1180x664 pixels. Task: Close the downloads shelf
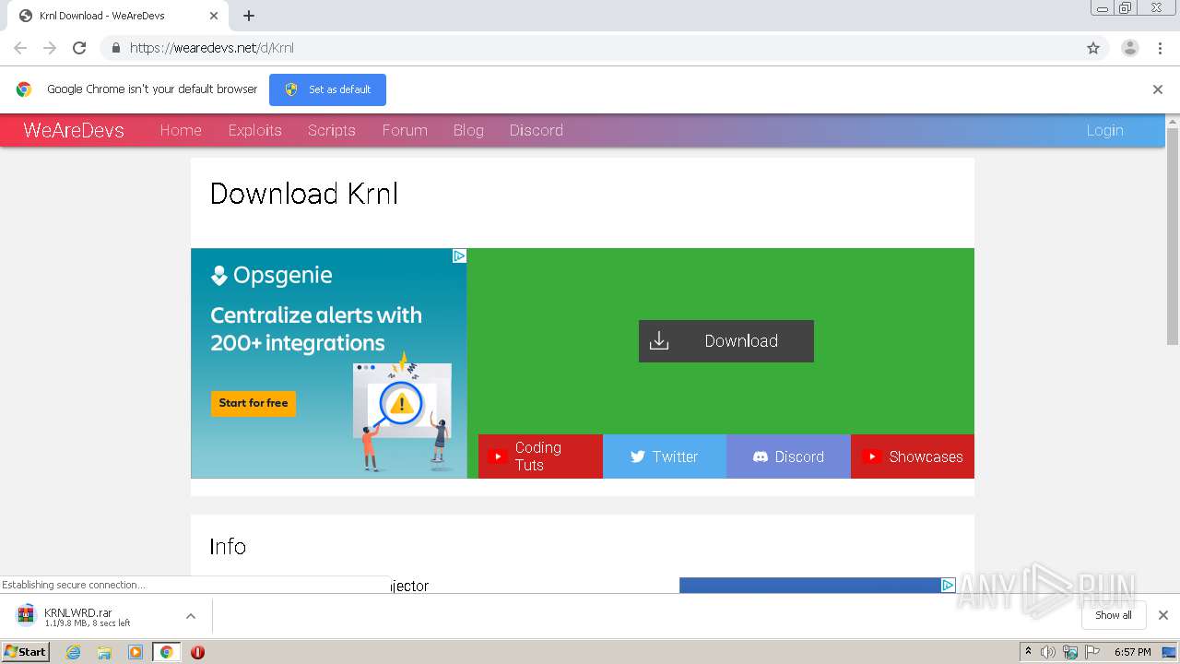point(1163,615)
